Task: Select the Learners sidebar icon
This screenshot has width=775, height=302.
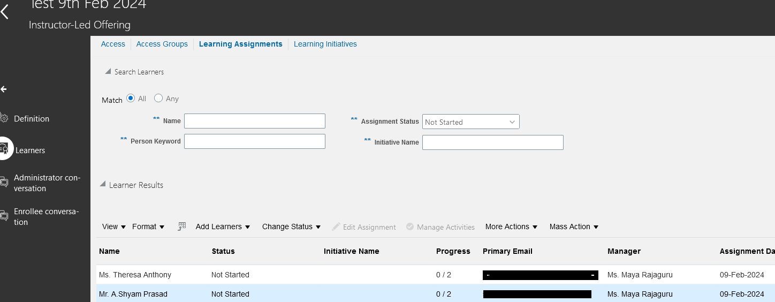Action: tap(4, 149)
